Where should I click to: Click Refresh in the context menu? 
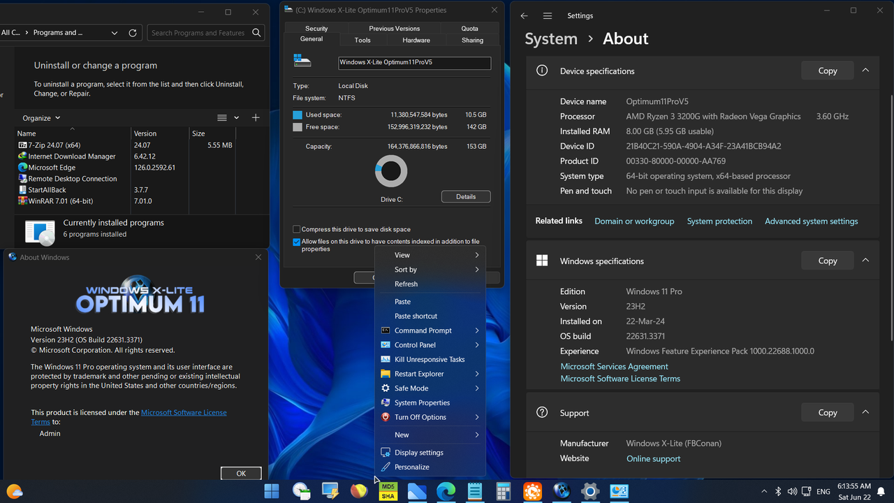coord(406,284)
